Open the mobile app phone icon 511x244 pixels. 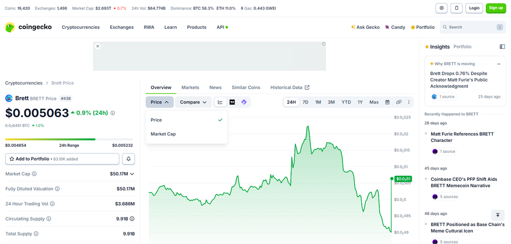tap(457, 8)
